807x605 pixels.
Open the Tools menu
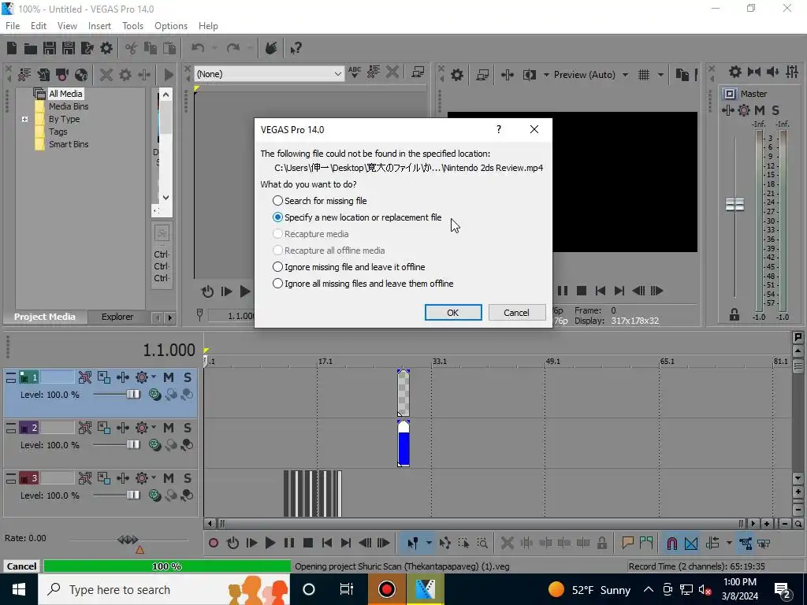point(132,26)
